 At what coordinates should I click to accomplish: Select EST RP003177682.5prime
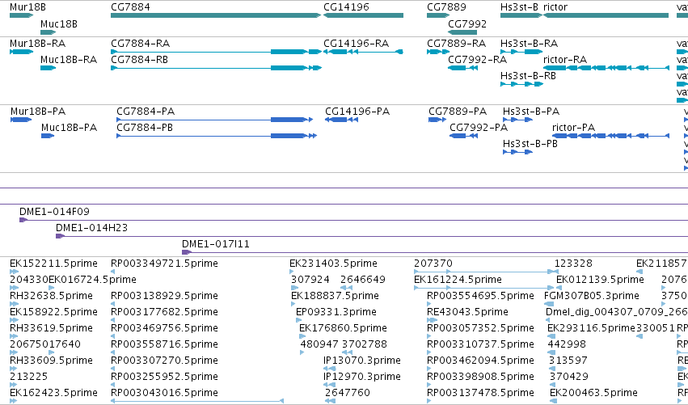(x=165, y=312)
